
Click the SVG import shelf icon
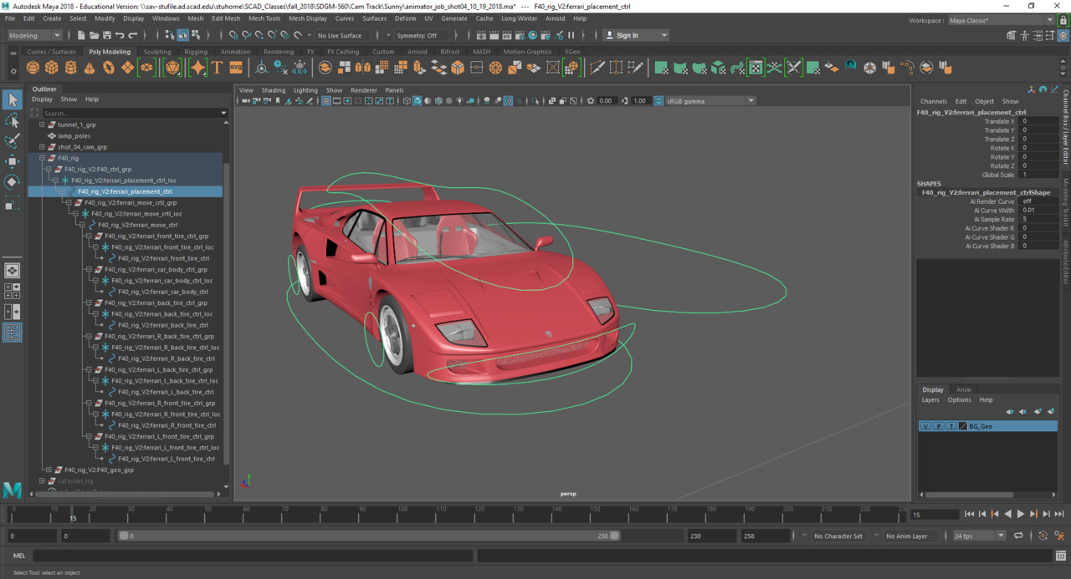click(236, 68)
